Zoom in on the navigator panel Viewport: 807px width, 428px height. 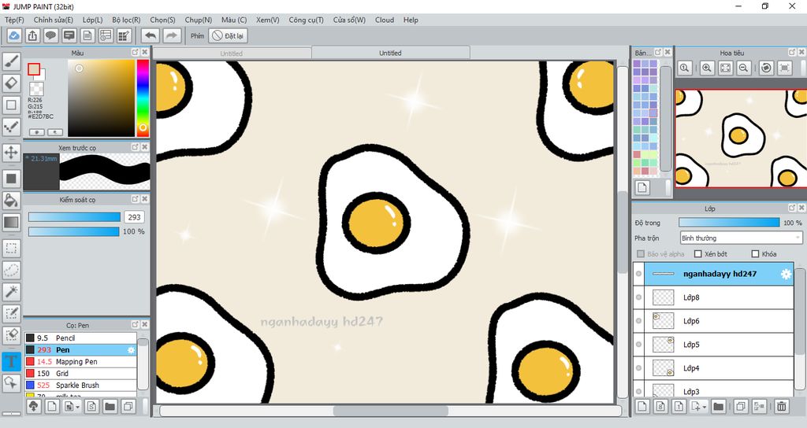[707, 68]
